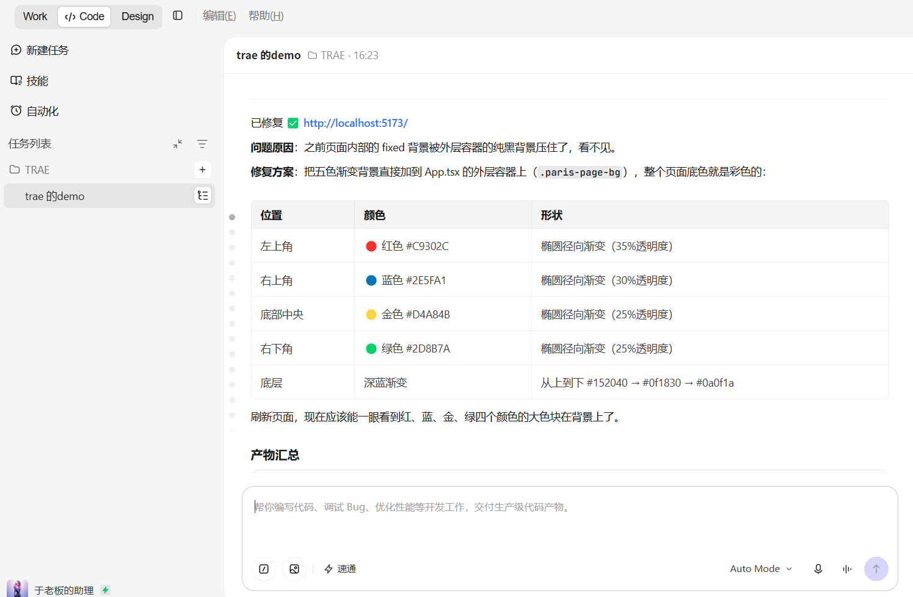Click the green color dot #2D8B7A
The width and height of the screenshot is (913, 597).
pos(371,349)
